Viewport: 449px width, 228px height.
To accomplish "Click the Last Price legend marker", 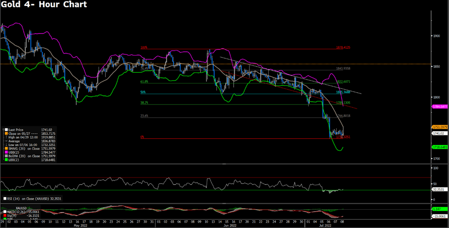I will coord(7,130).
